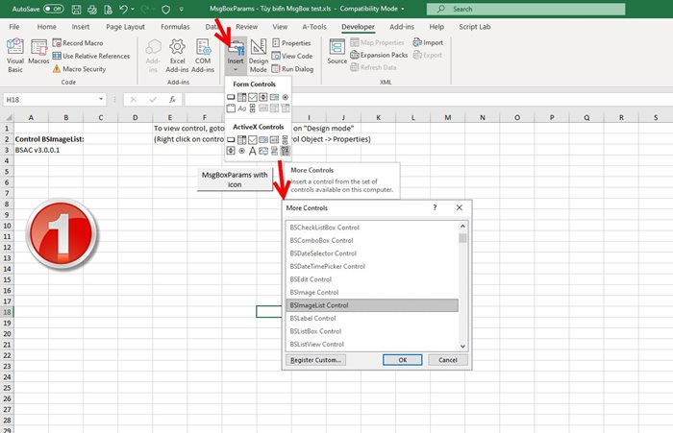This screenshot has height=433, width=673.
Task: Click the Search box in title bar
Action: pos(526,9)
